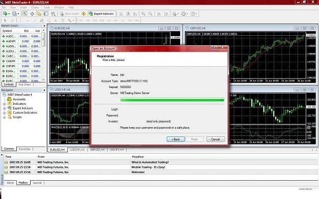Select the USDCHF,H4 chart tab

pos(77,150)
